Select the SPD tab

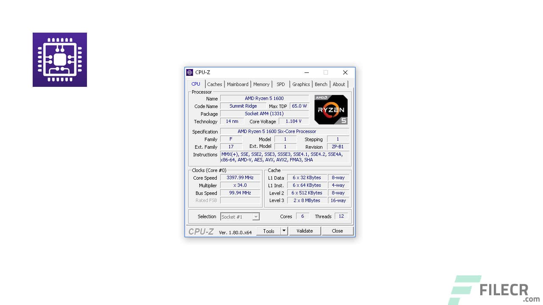[280, 84]
